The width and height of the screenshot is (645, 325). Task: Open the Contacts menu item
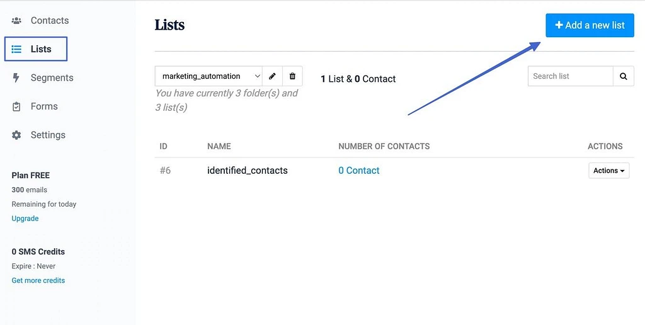click(x=49, y=21)
